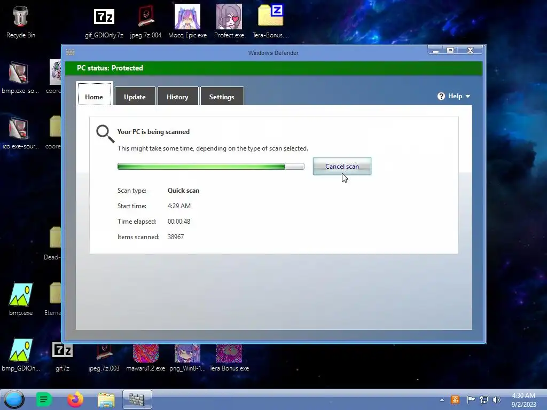547x410 pixels.
Task: Click the items scanned value 38967
Action: point(176,236)
